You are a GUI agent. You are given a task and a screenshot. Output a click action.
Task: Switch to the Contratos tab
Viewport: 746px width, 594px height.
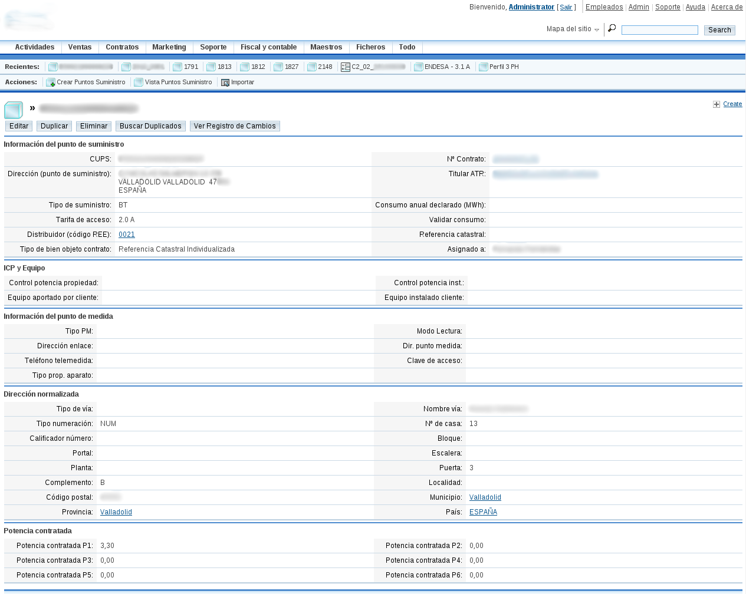pos(121,47)
